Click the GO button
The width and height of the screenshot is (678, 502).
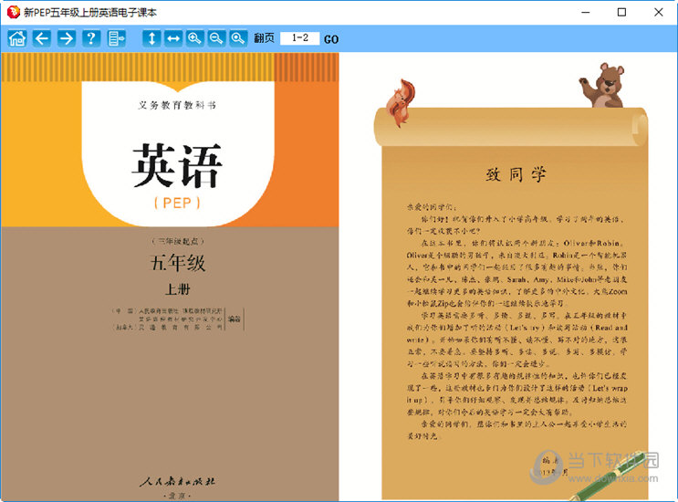[331, 39]
